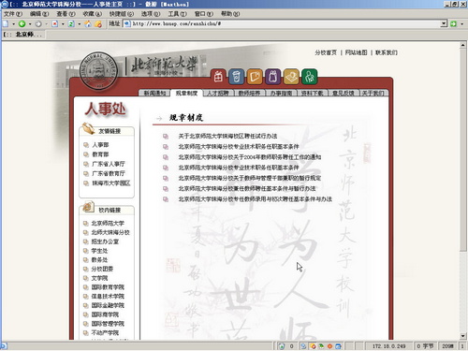Expand the Refresh button dropdown arrow
The image size is (468, 351).
(x=80, y=23)
